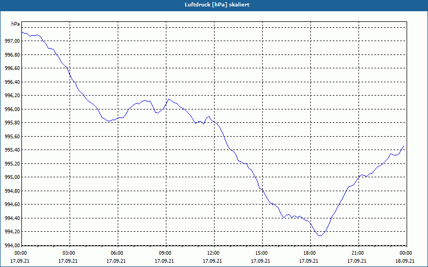Click the 994,00 axis label at the baseline
The height and width of the screenshot is (267, 428).
pos(12,245)
